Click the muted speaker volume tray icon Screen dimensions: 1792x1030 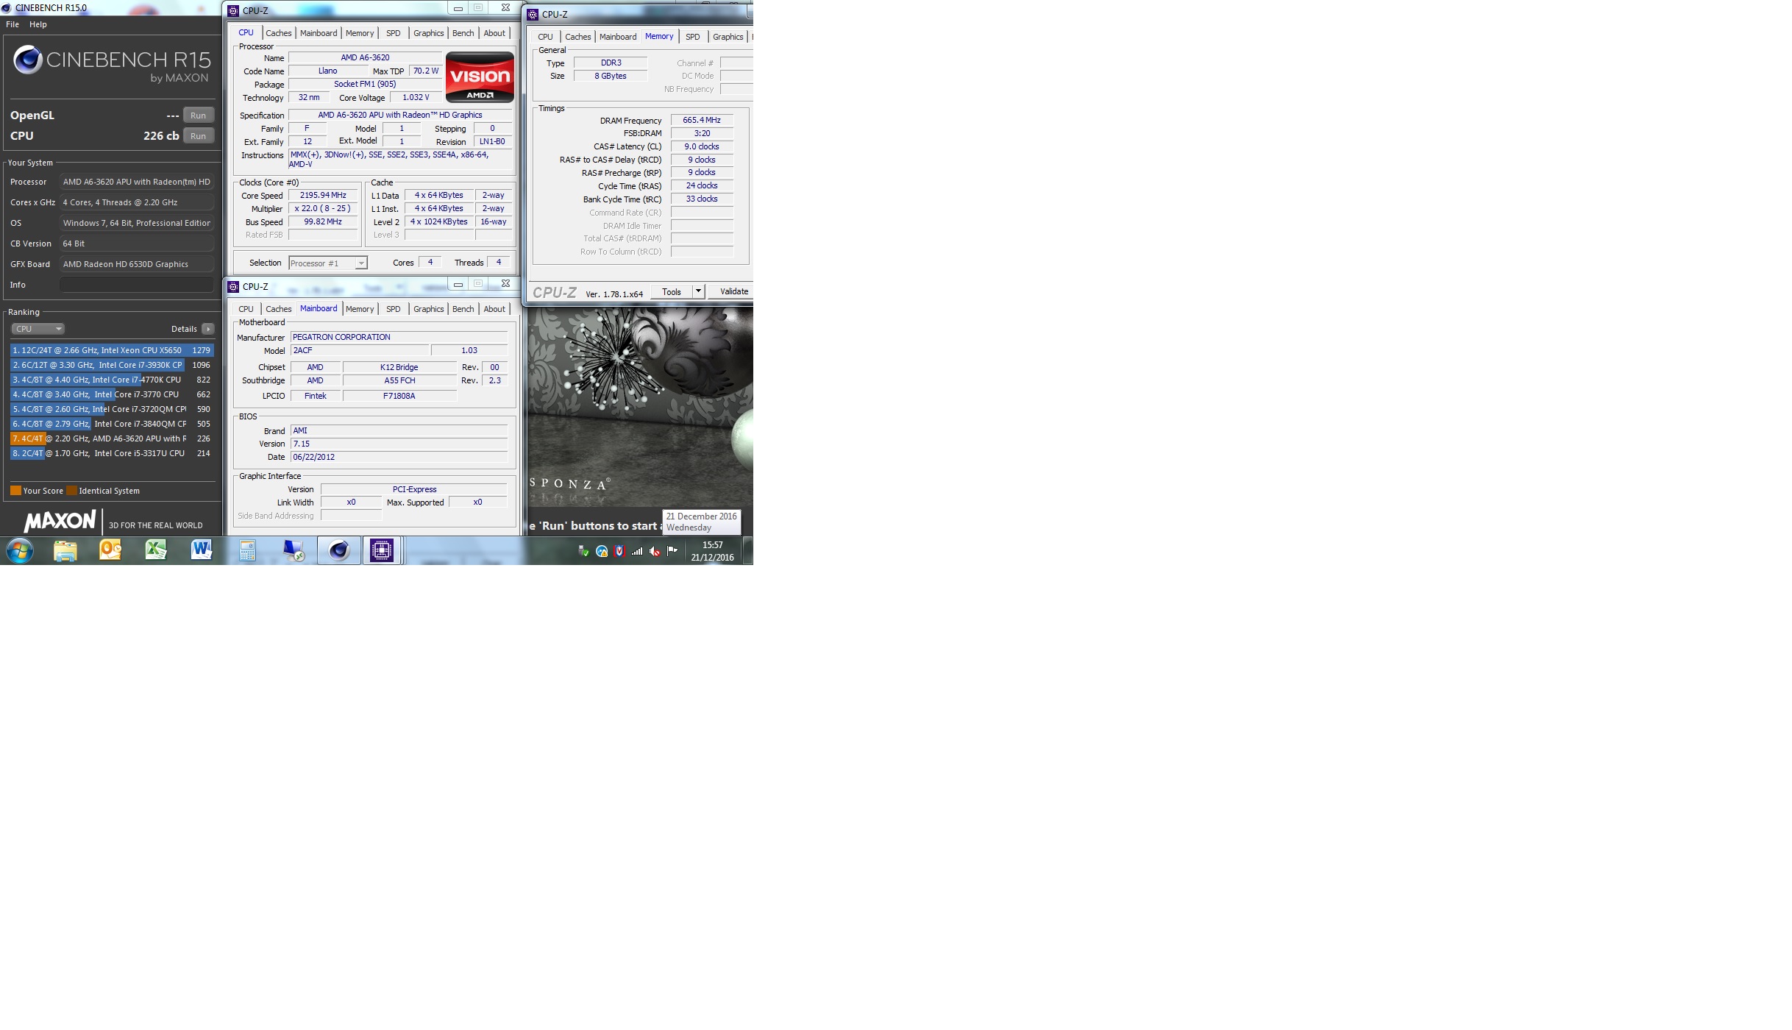pyautogui.click(x=655, y=551)
